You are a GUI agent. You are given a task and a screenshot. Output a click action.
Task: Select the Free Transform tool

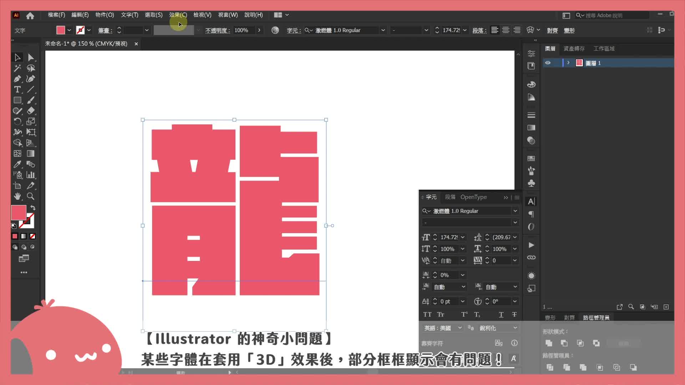(x=31, y=132)
